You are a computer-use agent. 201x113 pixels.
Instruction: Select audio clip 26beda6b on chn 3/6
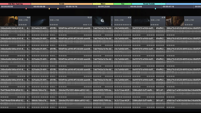[13, 52]
